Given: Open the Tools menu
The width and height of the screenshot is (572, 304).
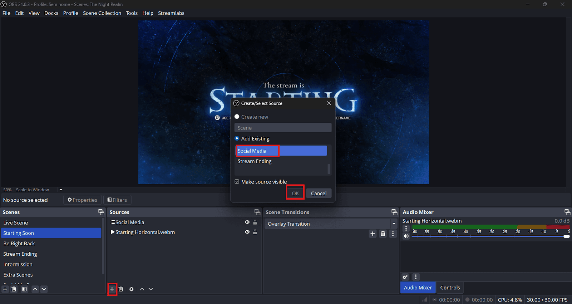Looking at the screenshot, I should (132, 13).
